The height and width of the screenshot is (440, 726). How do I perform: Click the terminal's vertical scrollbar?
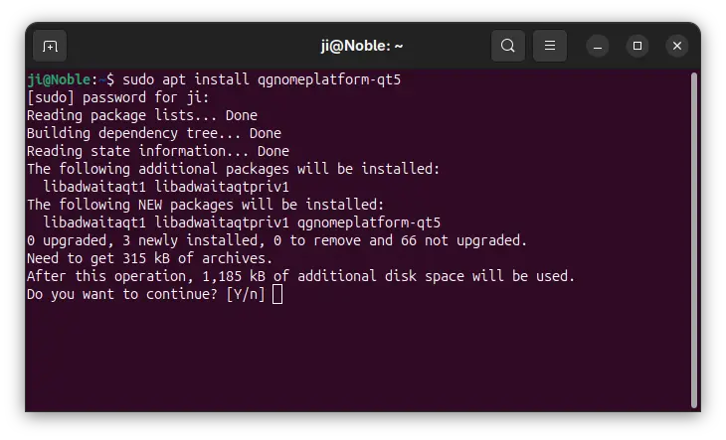tap(693, 238)
